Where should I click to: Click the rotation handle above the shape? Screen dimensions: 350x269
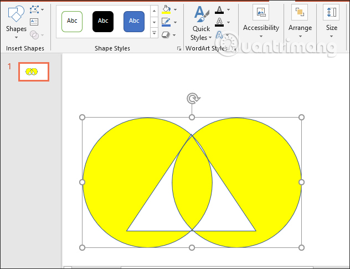pyautogui.click(x=193, y=98)
